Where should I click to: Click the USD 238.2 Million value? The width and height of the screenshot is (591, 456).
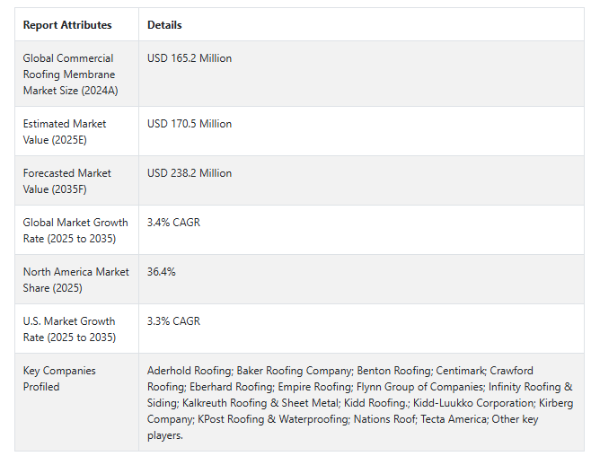click(x=190, y=173)
